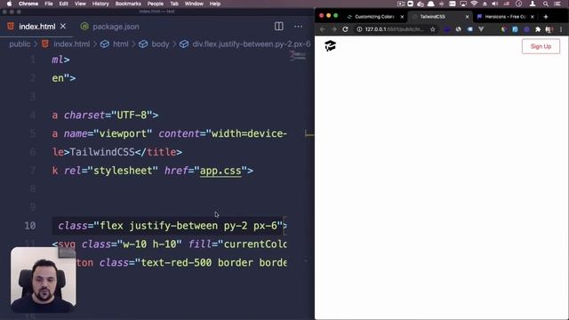Screen dimensions: 569x320
Task: Open the Chrome extensions puzzle icon
Action: (538, 29)
